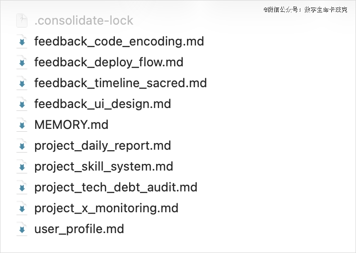356x253 pixels.
Task: Click the markdown icon for project_tech_debt_audit.md
Action: click(21, 188)
